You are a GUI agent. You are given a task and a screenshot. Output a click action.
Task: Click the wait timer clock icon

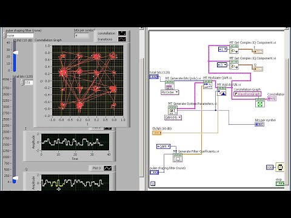(x=280, y=167)
